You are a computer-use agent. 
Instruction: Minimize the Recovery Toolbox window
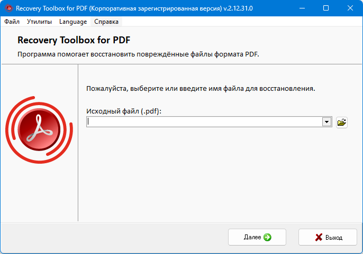[x=302, y=8]
